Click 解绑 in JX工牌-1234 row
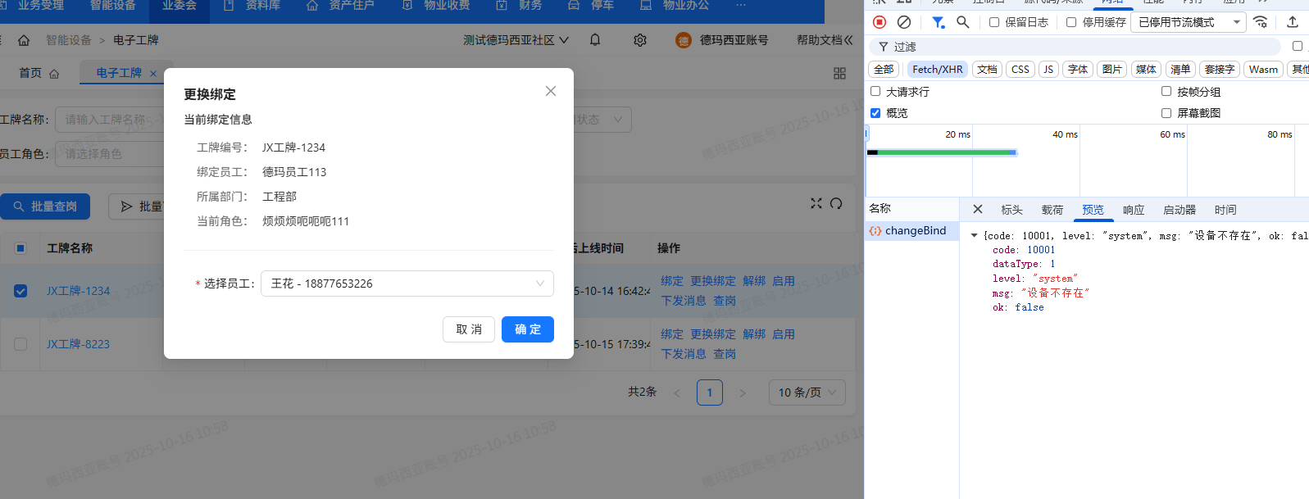The width and height of the screenshot is (1309, 499). coord(754,281)
